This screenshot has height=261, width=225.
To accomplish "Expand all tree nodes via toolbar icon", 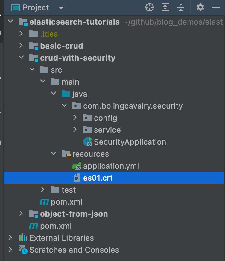I will tap(165, 7).
